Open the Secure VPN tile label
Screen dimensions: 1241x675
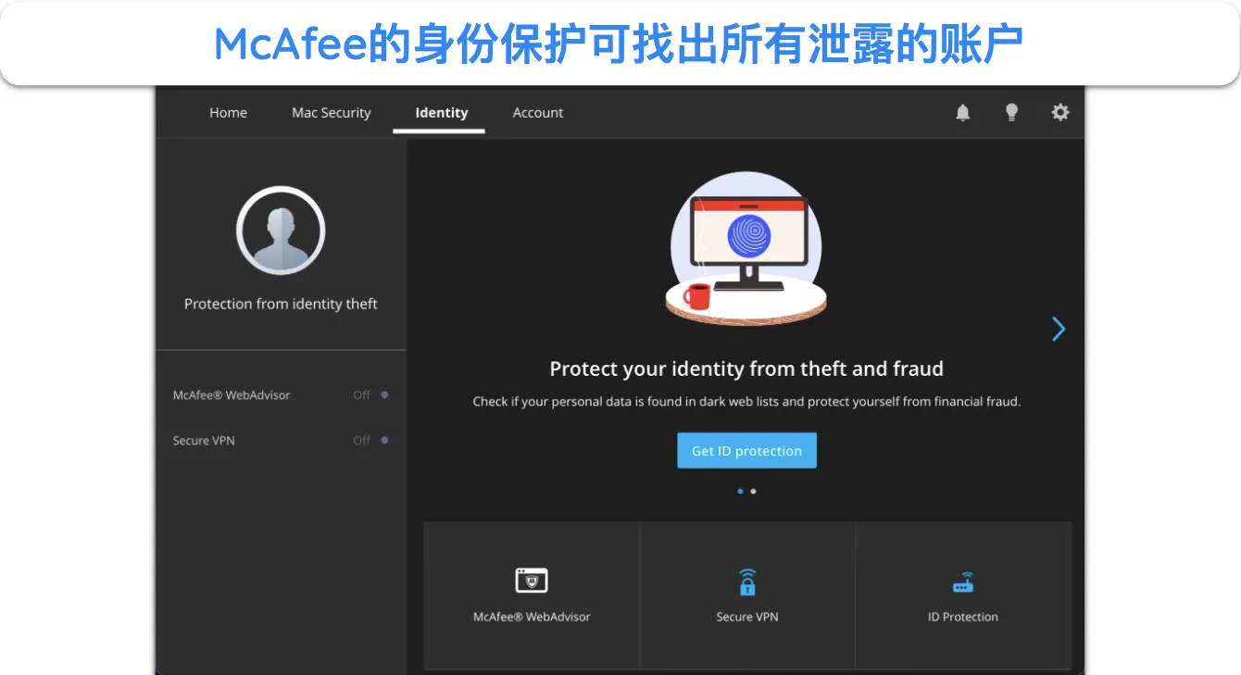tap(747, 617)
